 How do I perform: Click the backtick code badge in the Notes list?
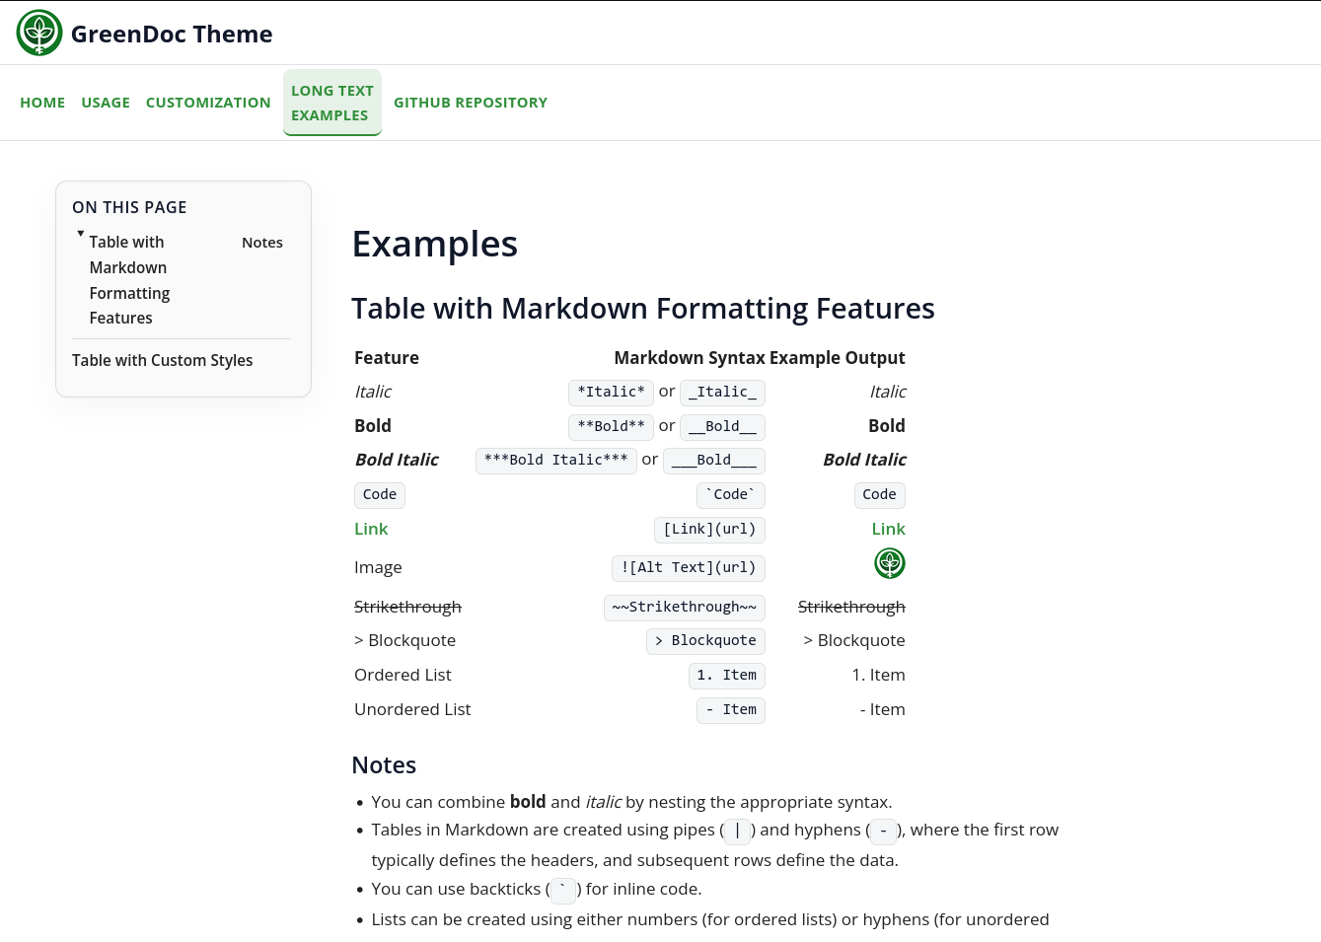click(562, 890)
